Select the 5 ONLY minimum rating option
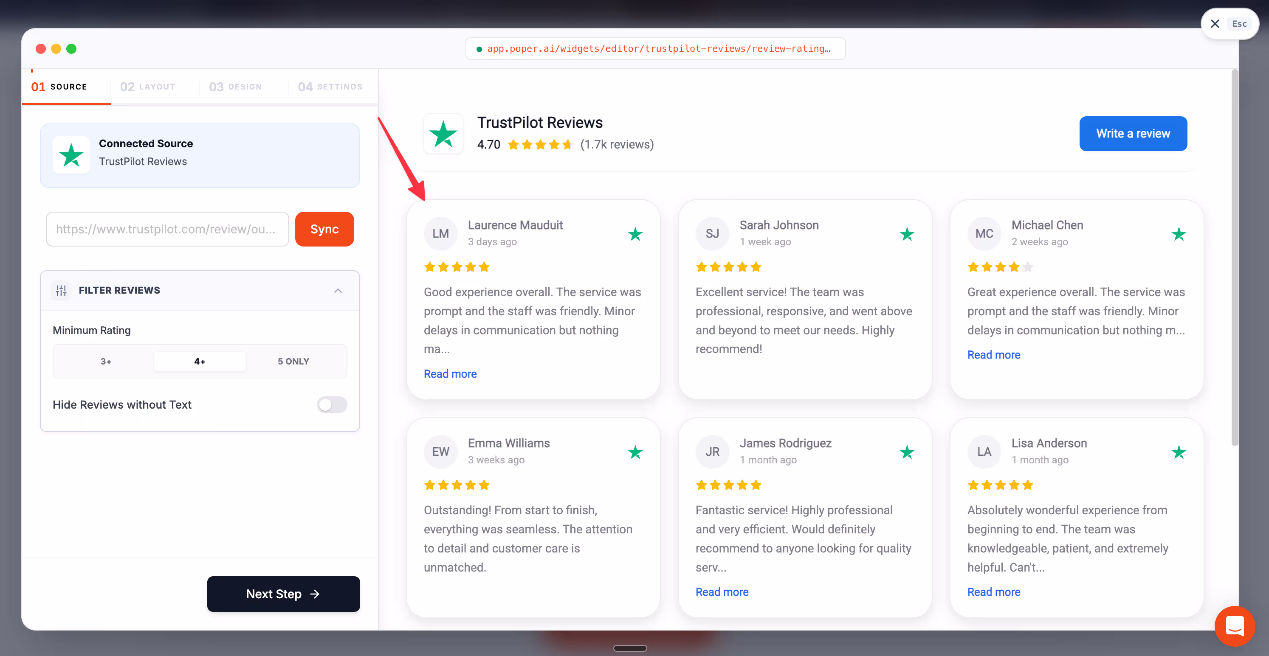 (293, 361)
